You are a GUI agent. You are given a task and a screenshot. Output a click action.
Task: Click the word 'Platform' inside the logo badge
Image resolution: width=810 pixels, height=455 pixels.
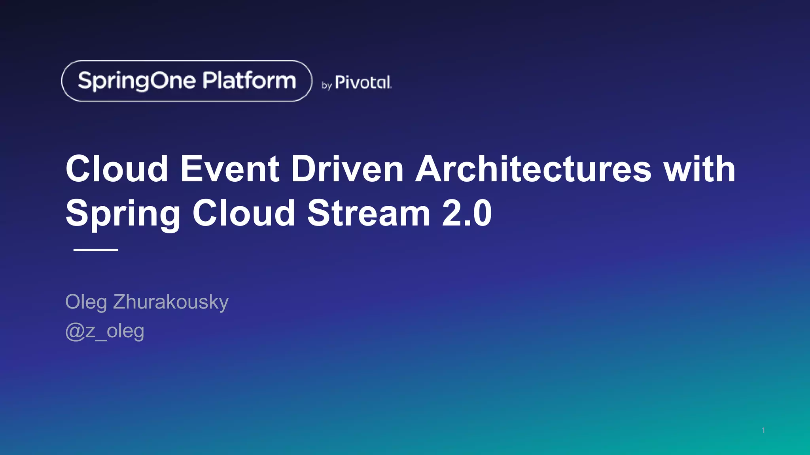(249, 81)
